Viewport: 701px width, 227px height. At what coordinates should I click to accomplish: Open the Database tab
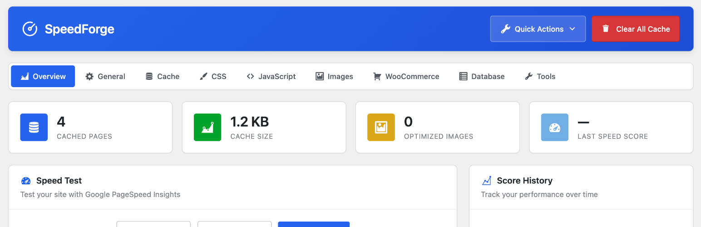pyautogui.click(x=482, y=76)
